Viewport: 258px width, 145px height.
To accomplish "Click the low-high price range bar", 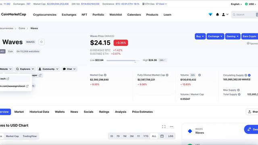I will click(x=123, y=60).
